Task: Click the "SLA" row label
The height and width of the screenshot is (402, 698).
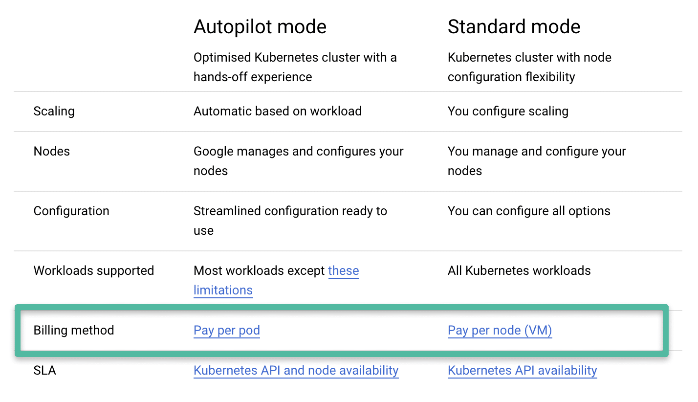Action: tap(45, 370)
